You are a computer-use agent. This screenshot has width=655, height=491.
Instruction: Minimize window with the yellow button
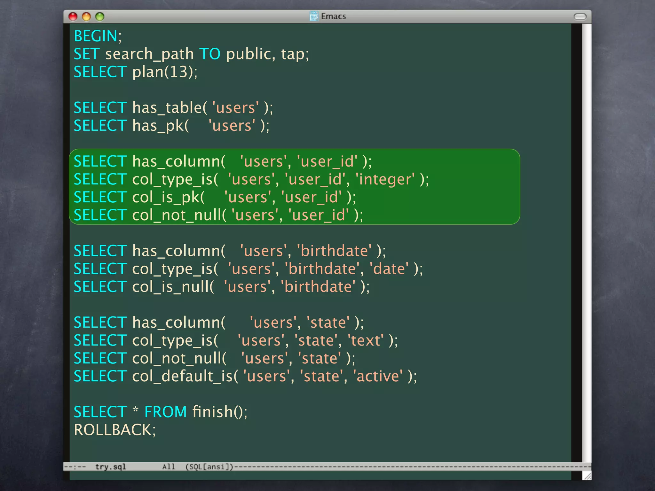click(86, 17)
